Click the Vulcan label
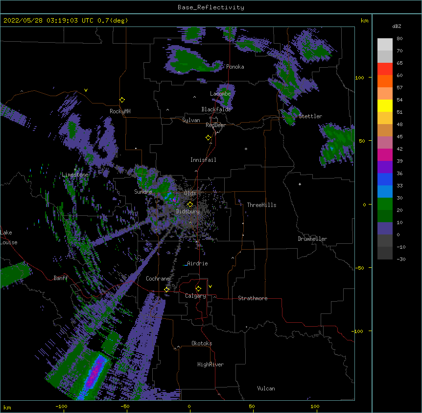Screen dimensions: 422x413 [266, 388]
